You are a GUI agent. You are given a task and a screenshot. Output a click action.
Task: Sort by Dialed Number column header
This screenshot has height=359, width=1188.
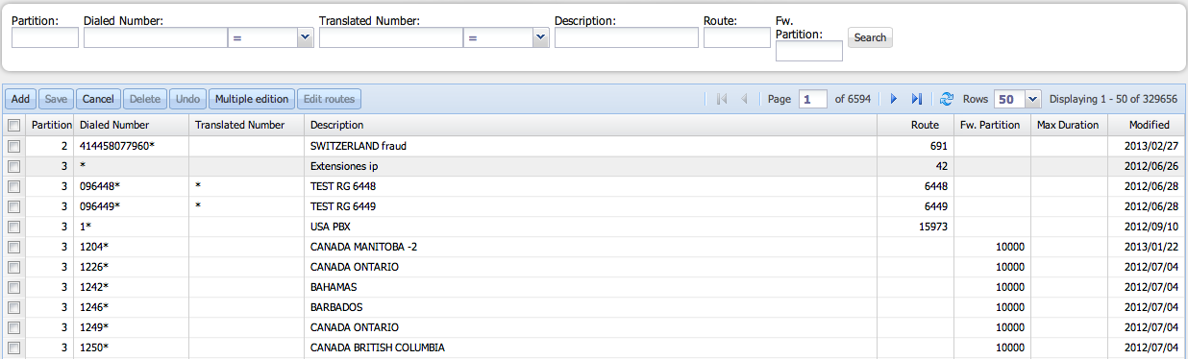point(132,125)
